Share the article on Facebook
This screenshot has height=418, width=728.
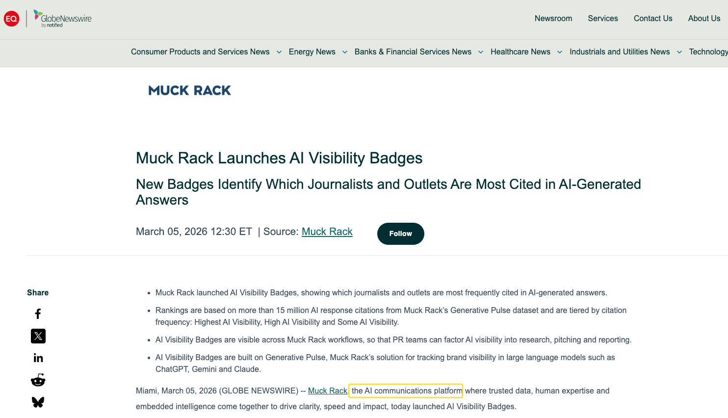pyautogui.click(x=38, y=314)
